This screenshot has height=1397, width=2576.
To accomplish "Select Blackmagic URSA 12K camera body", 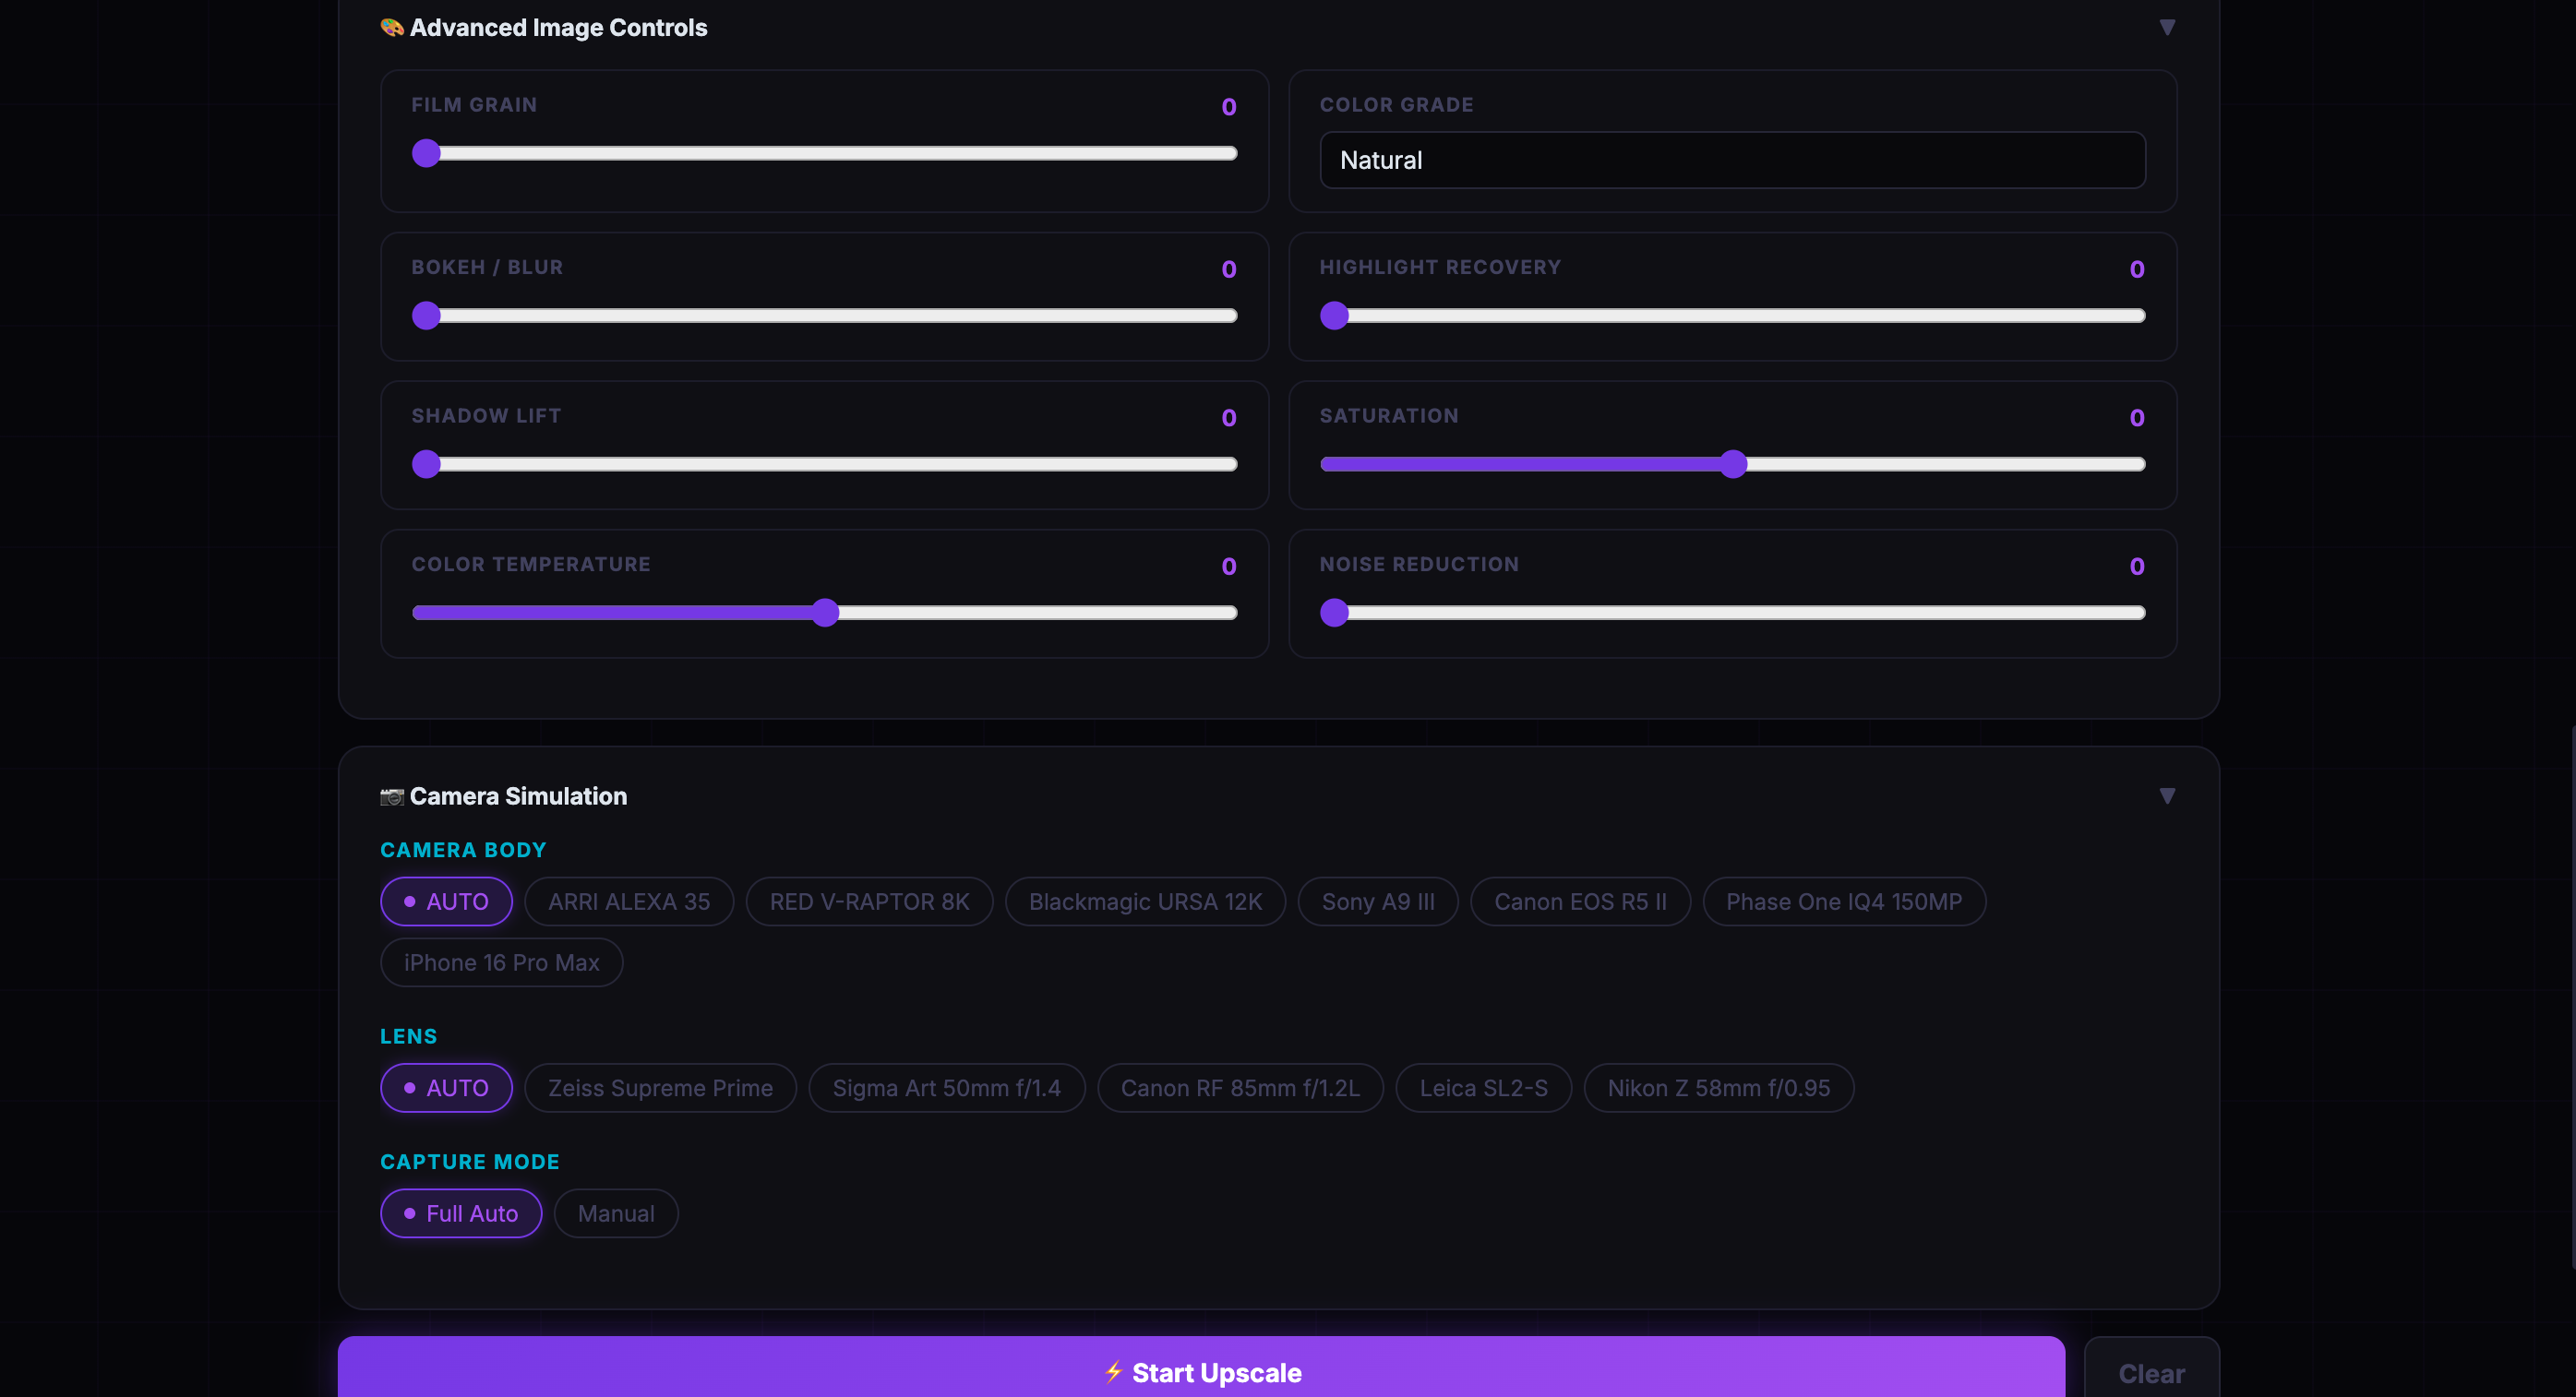I will (1145, 901).
